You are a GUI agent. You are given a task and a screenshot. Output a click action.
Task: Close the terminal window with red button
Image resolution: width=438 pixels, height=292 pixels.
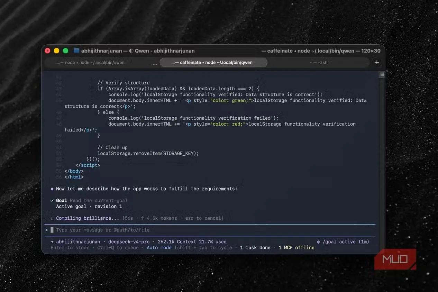(x=48, y=51)
